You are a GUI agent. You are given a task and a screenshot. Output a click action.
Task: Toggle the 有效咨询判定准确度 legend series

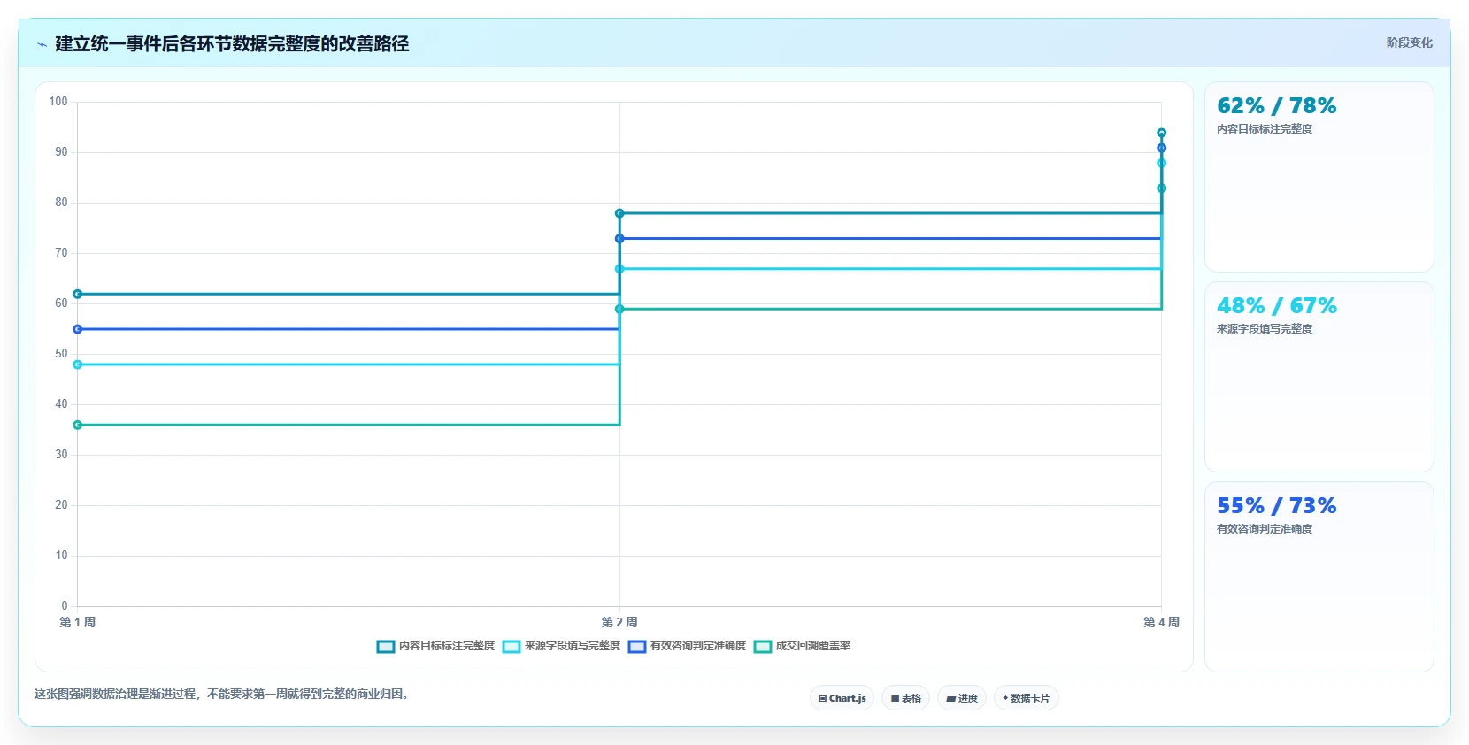point(687,646)
